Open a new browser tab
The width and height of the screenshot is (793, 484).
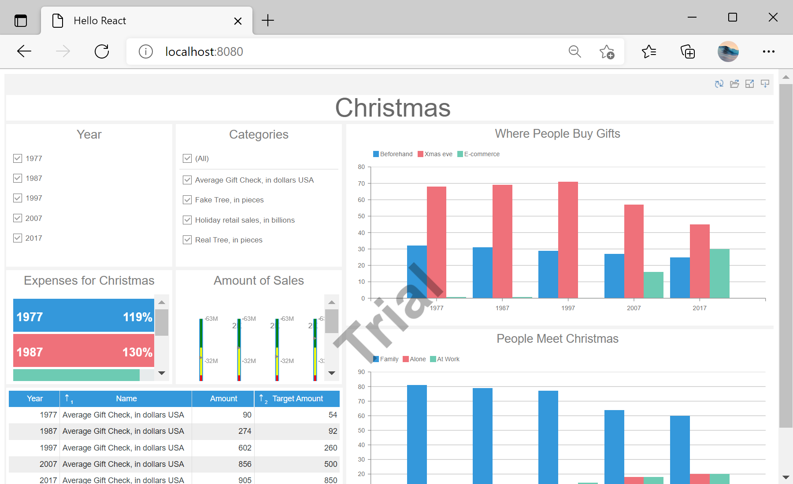tap(267, 20)
